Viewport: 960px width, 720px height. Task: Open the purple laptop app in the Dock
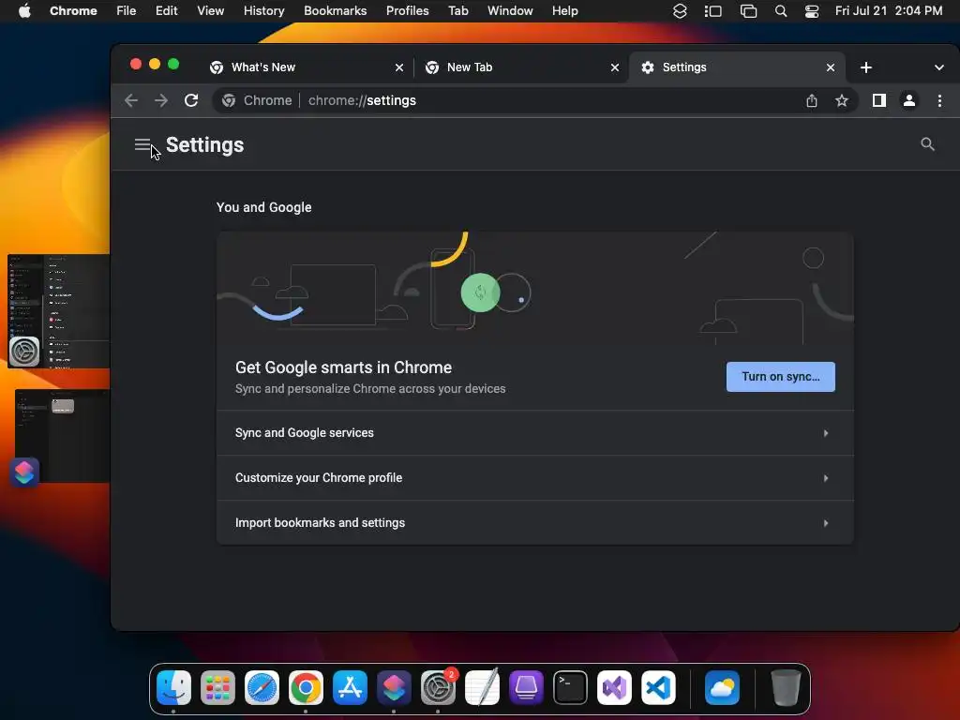(x=526, y=687)
